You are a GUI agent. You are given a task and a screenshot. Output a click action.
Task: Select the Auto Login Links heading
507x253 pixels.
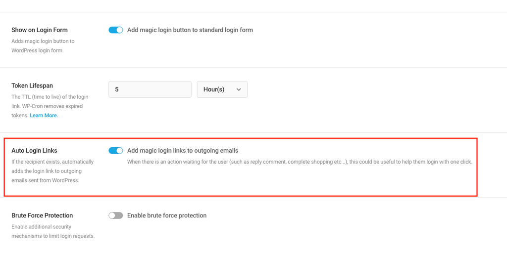pos(34,151)
